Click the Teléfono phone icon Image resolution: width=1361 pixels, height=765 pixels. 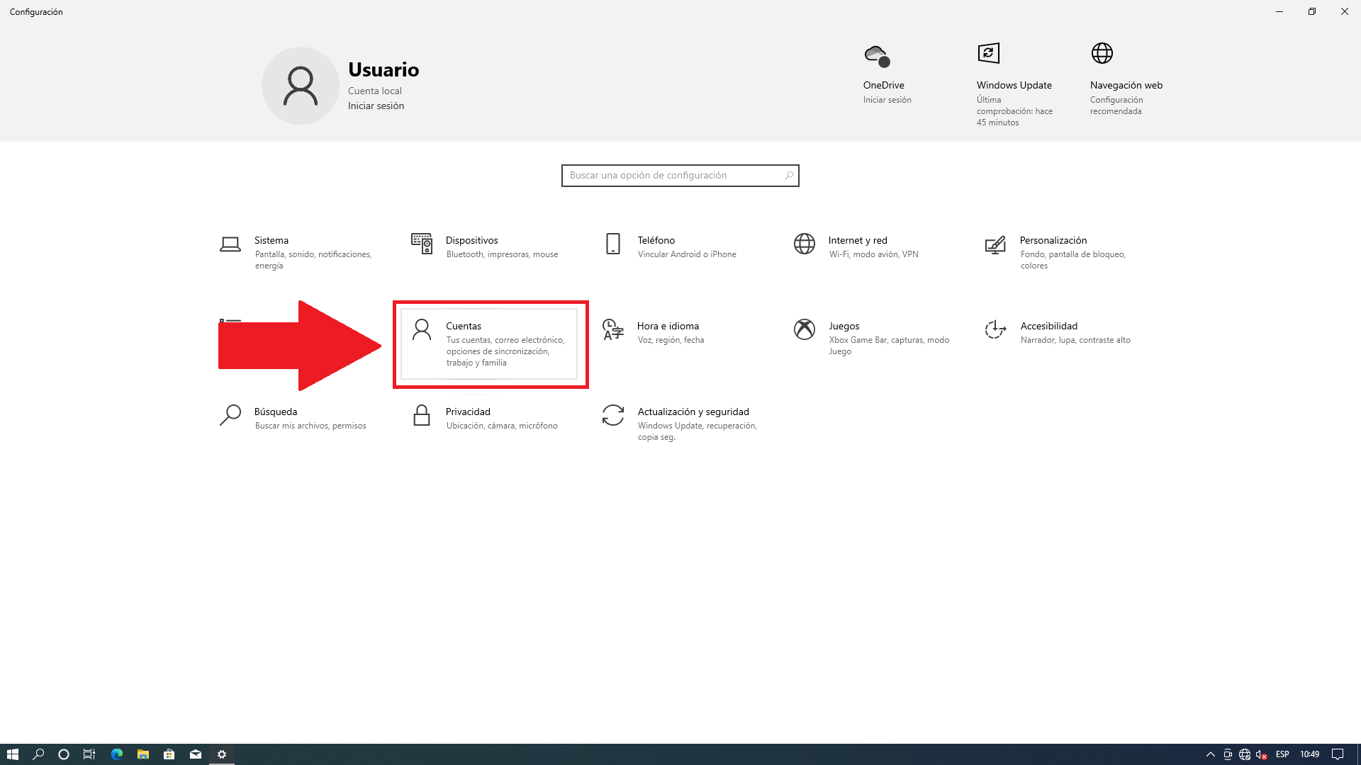[x=613, y=244]
